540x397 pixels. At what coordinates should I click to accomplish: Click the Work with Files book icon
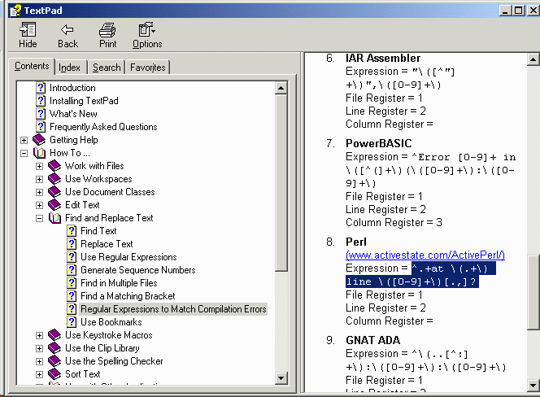click(x=54, y=166)
